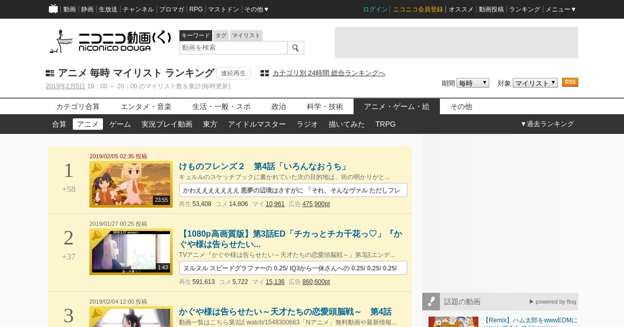This screenshot has height=327, width=624.
Task: Select the マイリスト search mode
Action: (x=246, y=35)
